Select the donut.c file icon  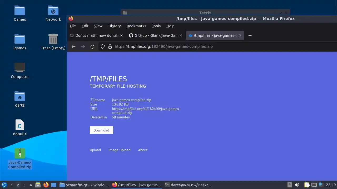[x=20, y=128]
